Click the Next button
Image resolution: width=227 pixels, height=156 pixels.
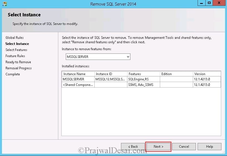pos(158,147)
